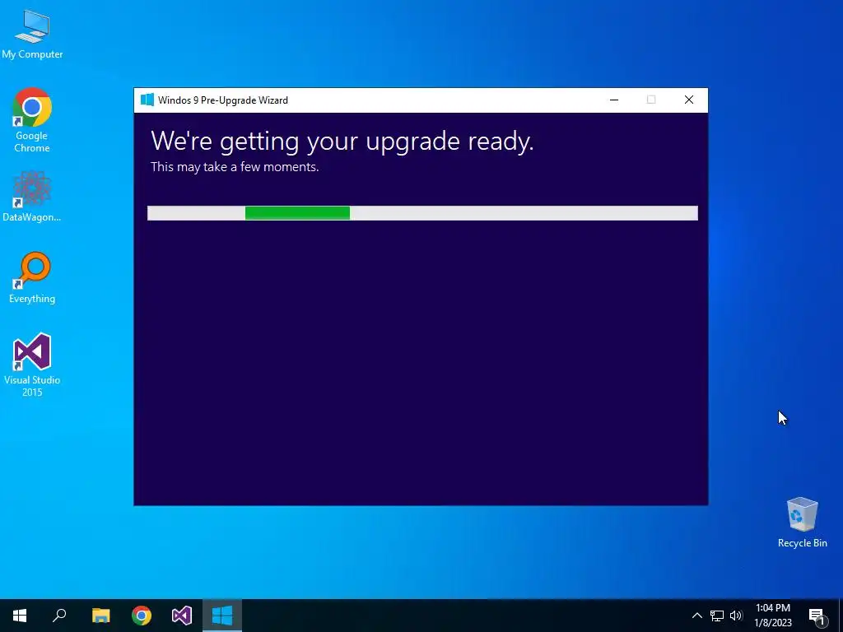Select the Everything search desktop shortcut
Screen dimensions: 843x632
[32, 278]
